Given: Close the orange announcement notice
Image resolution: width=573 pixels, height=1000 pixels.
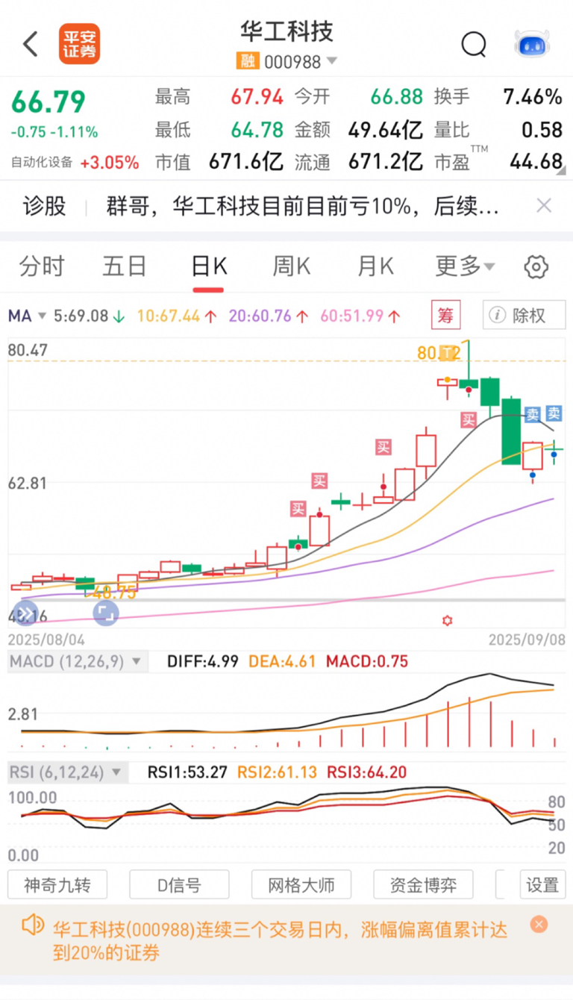Looking at the screenshot, I should pyautogui.click(x=539, y=925).
